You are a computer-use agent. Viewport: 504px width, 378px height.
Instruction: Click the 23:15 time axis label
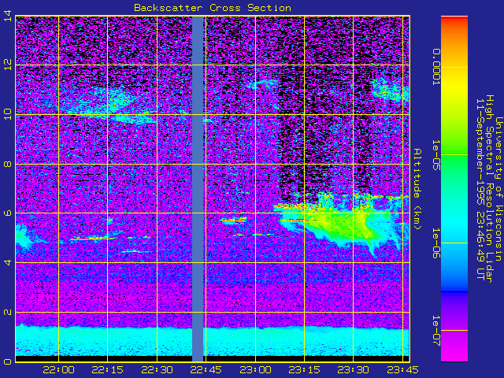(x=304, y=370)
